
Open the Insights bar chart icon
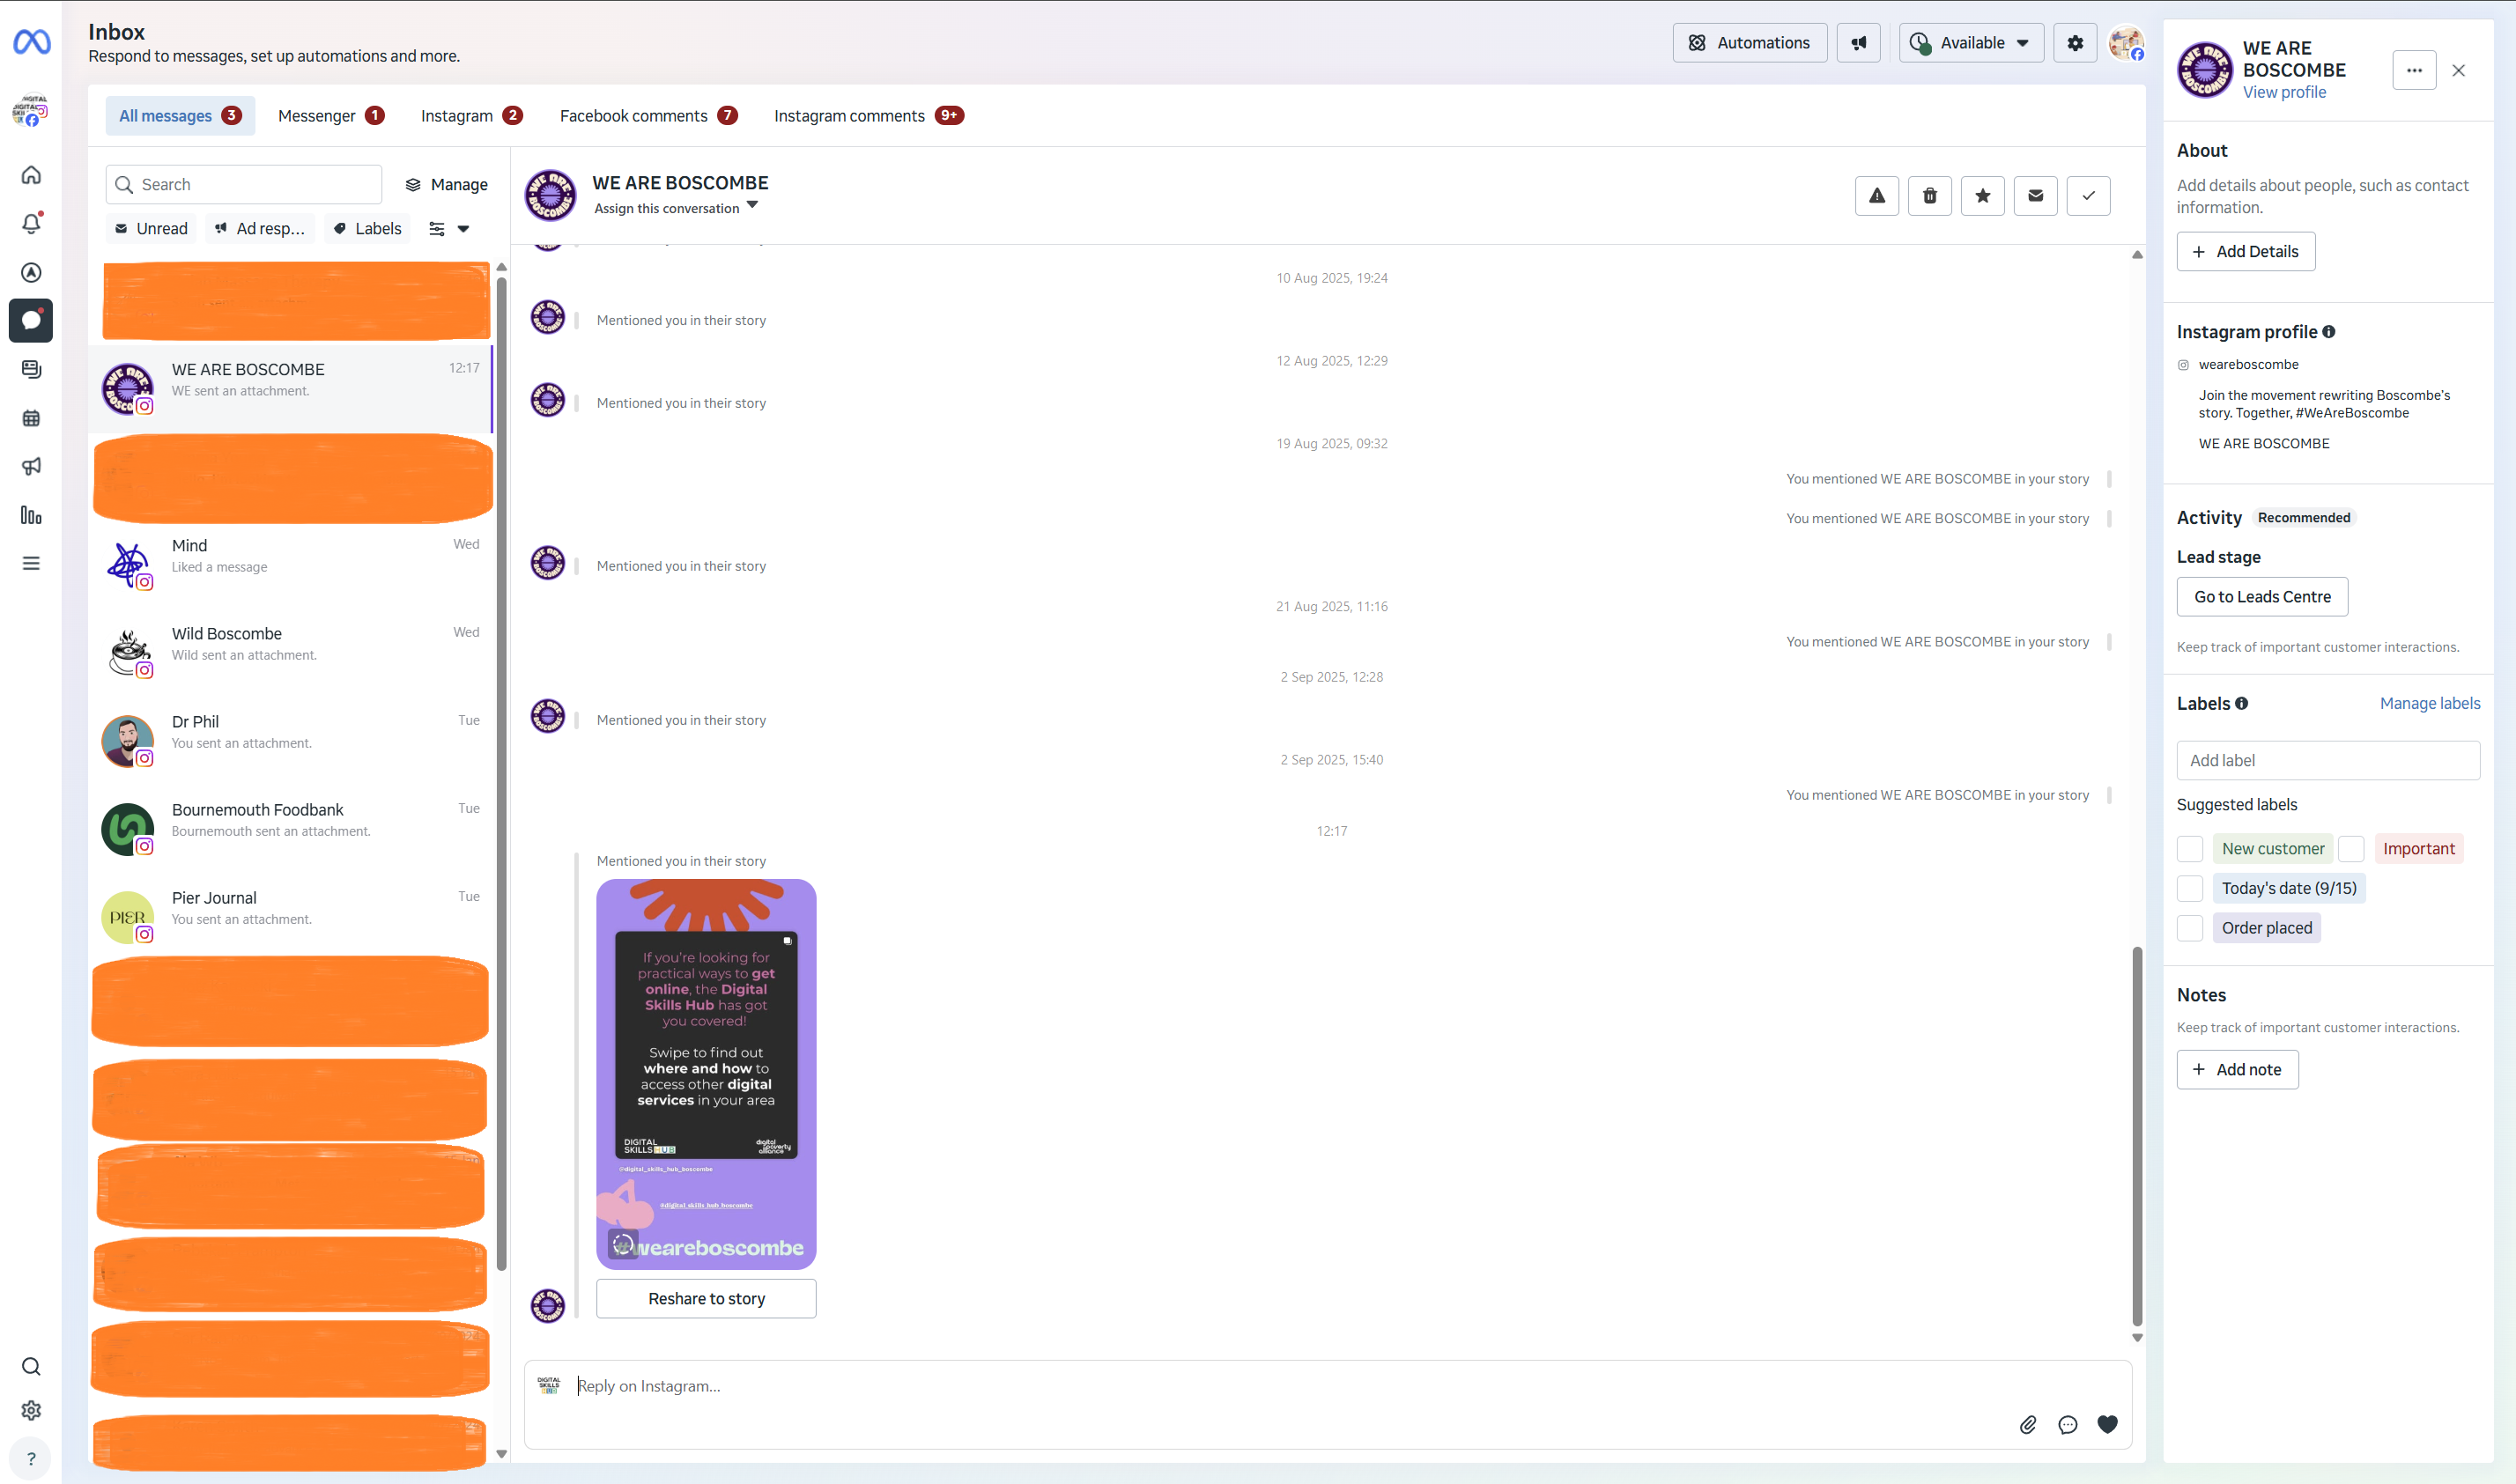[x=31, y=515]
